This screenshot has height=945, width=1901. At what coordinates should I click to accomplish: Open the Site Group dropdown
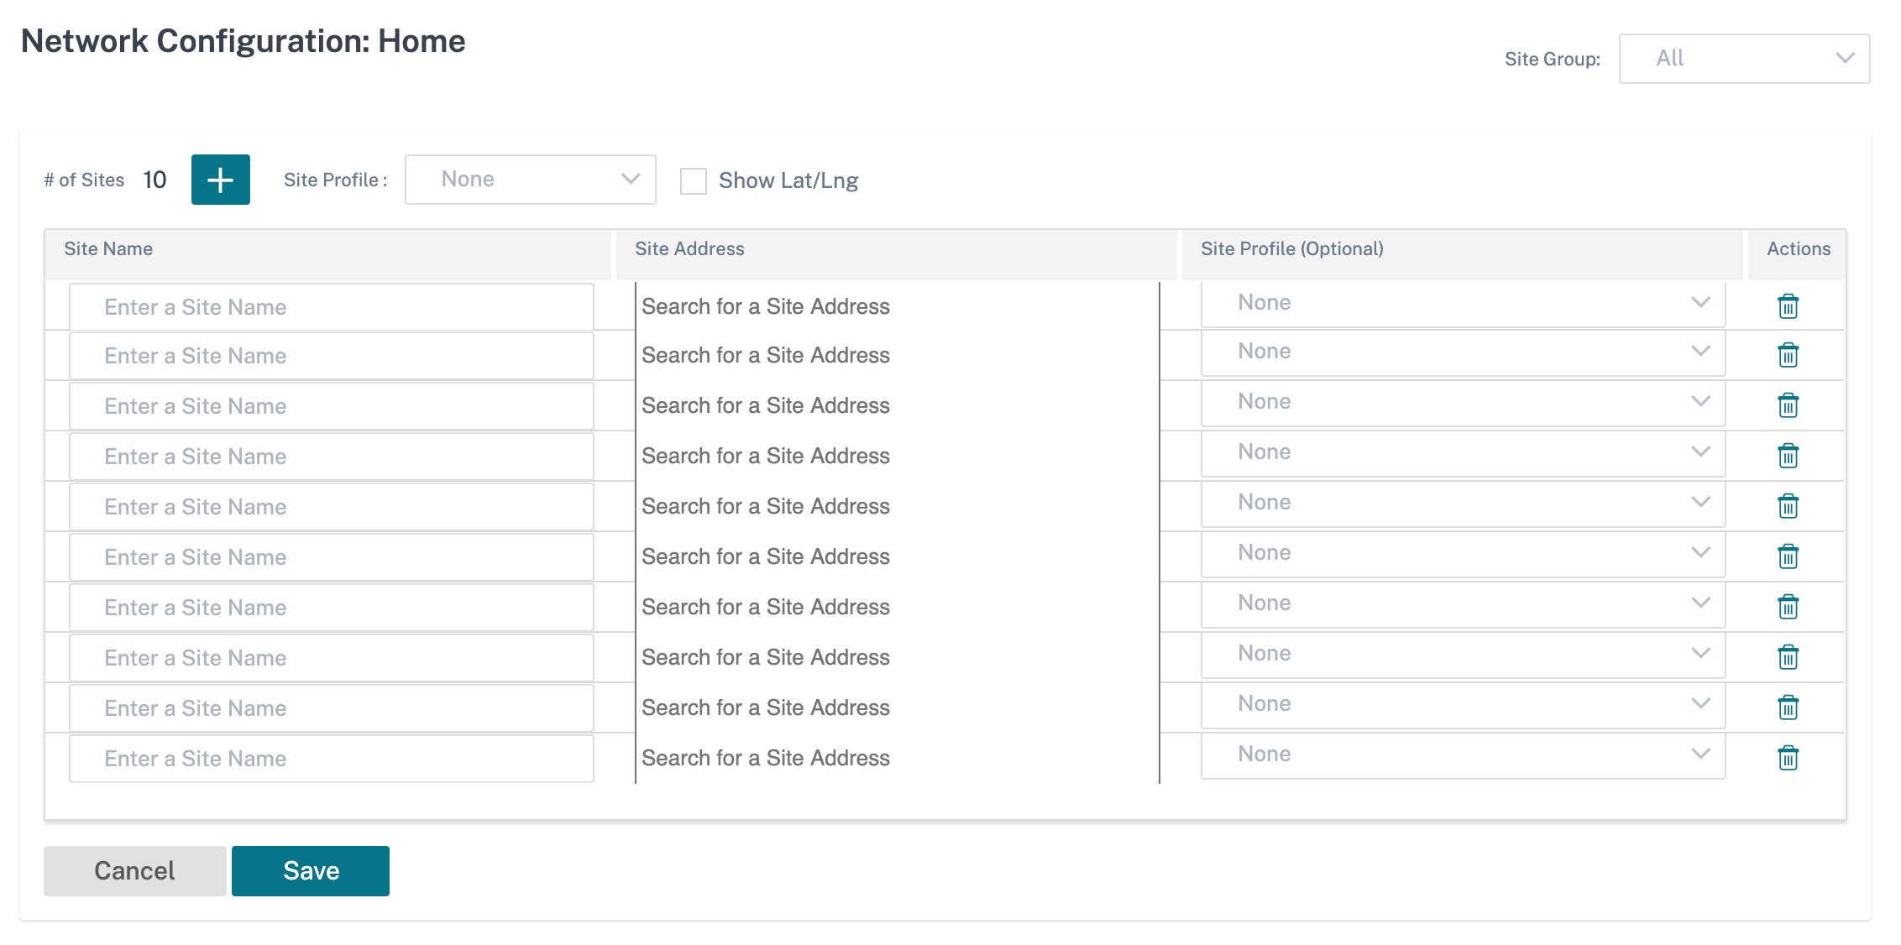point(1744,59)
